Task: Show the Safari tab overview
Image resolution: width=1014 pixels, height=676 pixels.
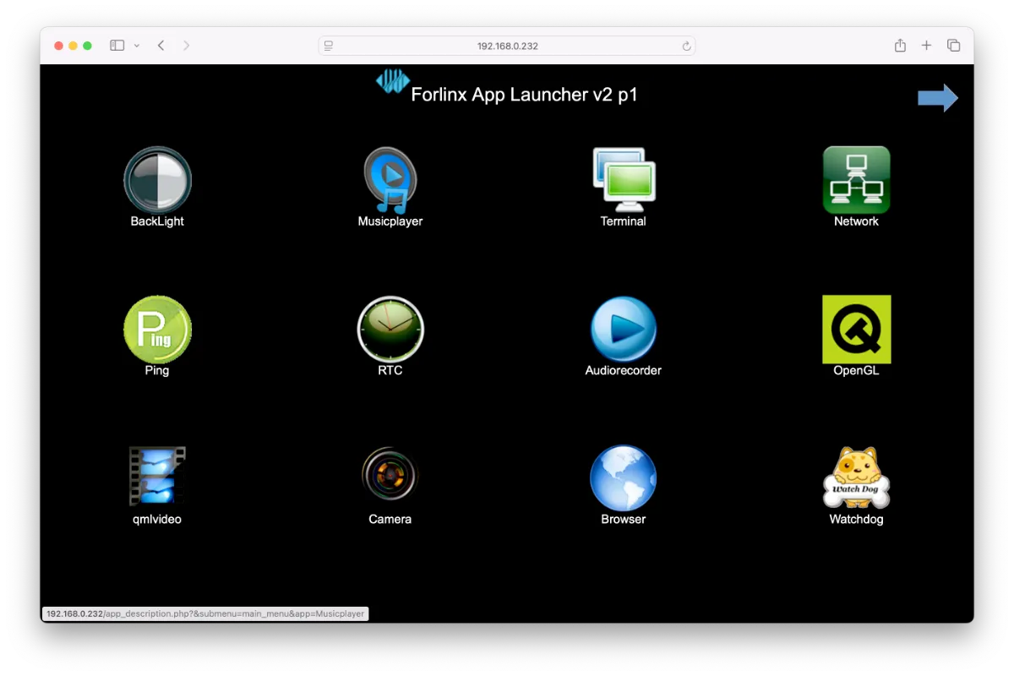Action: click(953, 46)
